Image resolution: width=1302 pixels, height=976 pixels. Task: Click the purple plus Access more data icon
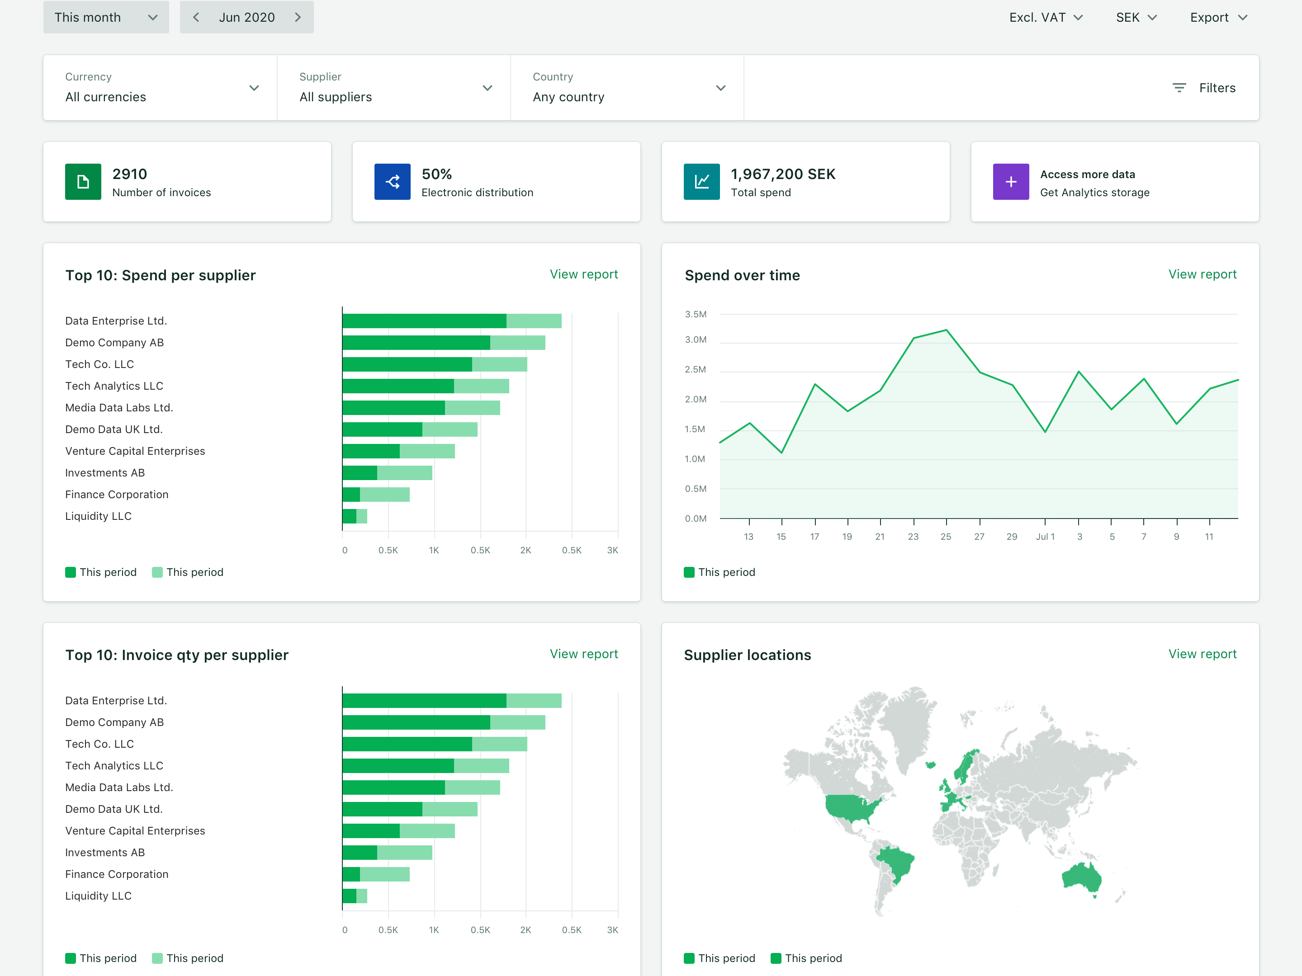pyautogui.click(x=1011, y=182)
